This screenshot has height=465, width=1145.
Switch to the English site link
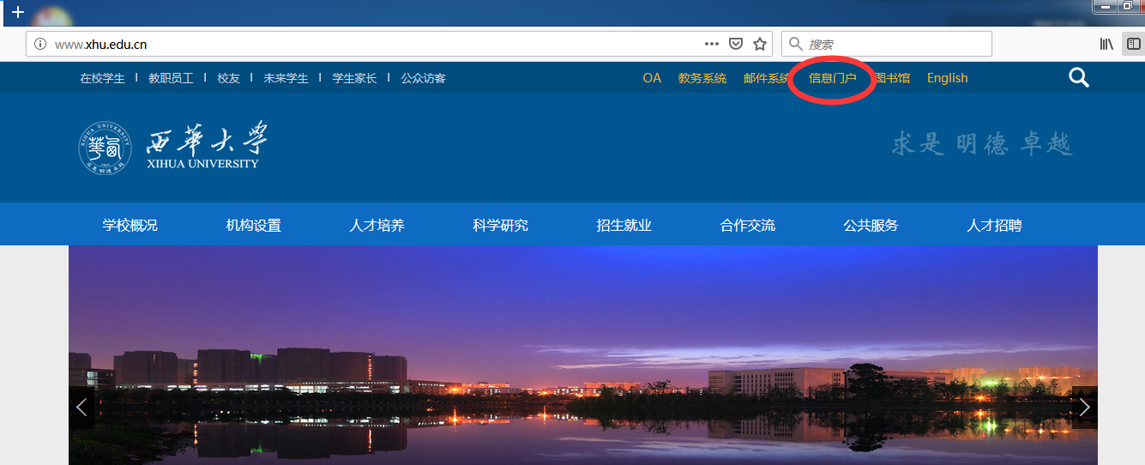(947, 78)
